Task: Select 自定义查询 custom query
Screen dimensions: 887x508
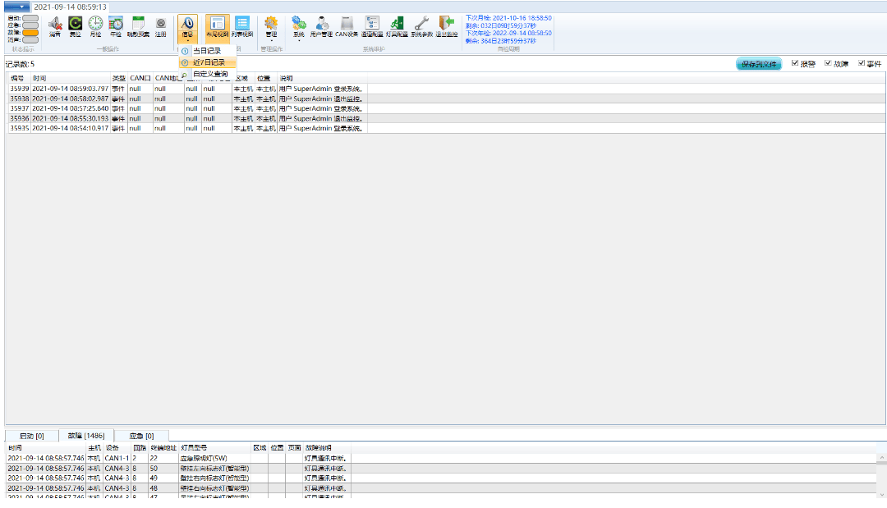Action: coord(208,74)
